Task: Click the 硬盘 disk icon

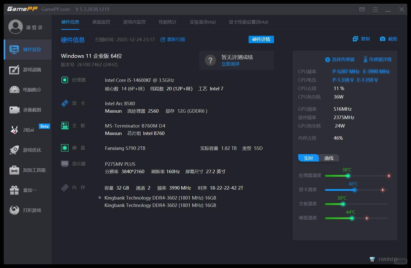Action: [x=65, y=148]
